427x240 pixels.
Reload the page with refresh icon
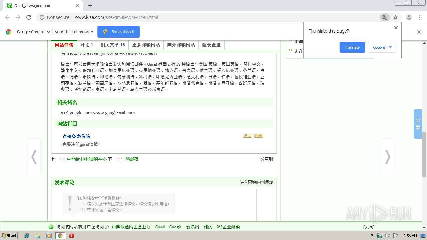pyautogui.click(x=29, y=17)
